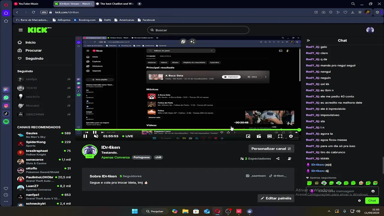Click the chat message input field

point(342,191)
